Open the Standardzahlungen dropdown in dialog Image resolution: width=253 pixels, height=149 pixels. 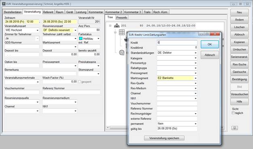(196, 53)
